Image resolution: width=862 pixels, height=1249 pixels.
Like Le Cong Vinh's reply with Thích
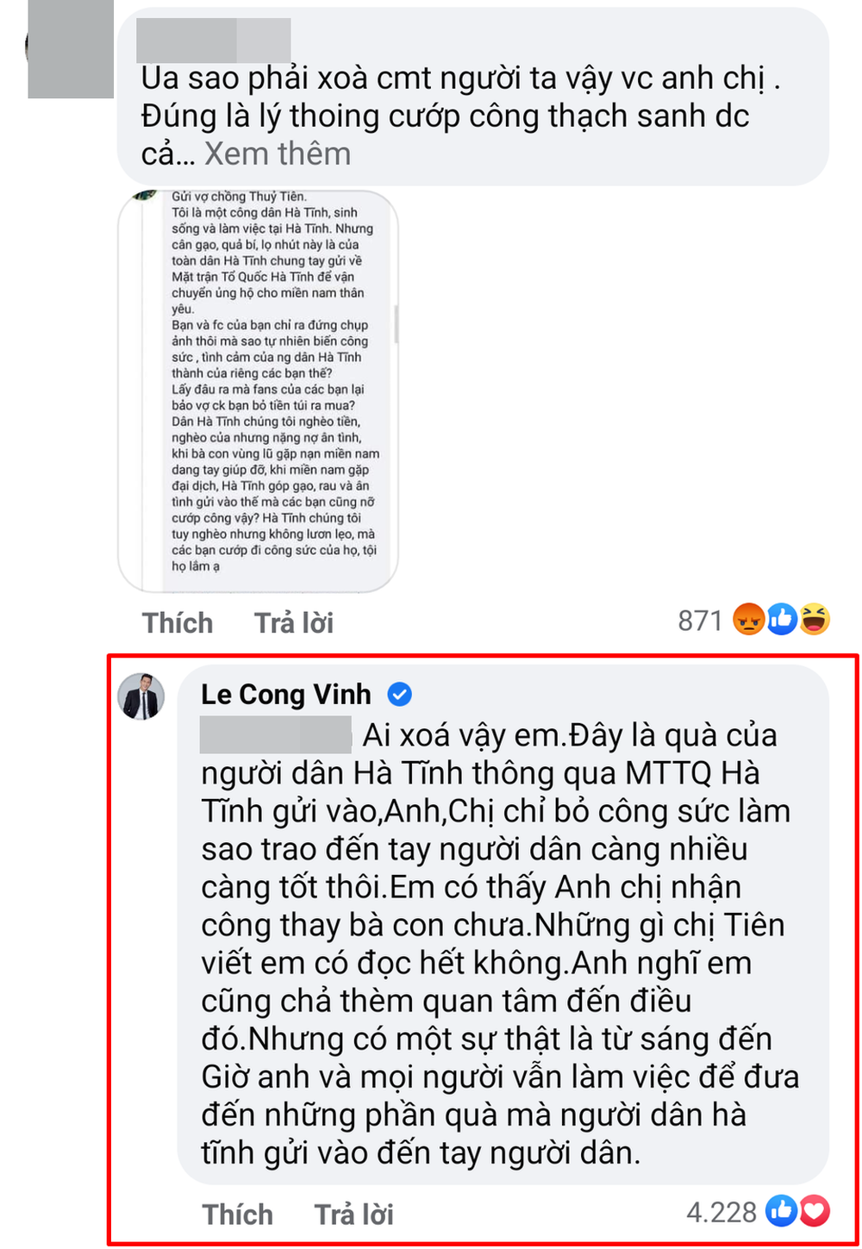(238, 1214)
